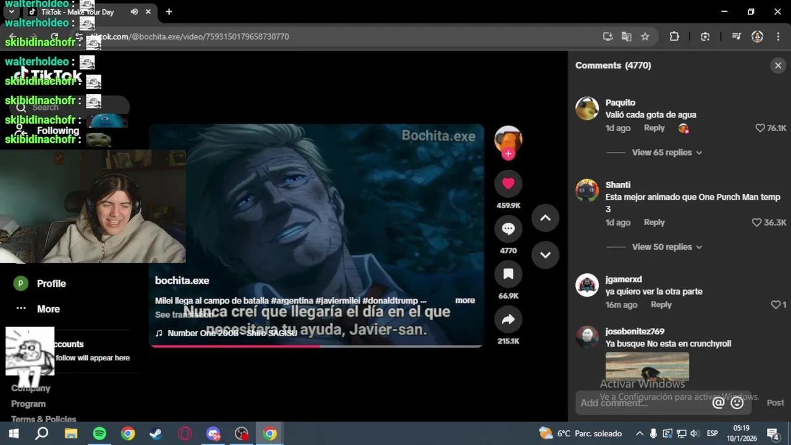This screenshot has height=445, width=791.
Task: Open Chrome three-dot menu
Action: 777,36
